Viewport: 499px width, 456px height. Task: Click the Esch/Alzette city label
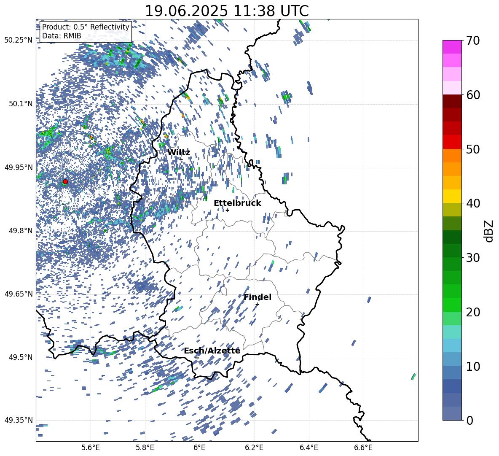[212, 351]
